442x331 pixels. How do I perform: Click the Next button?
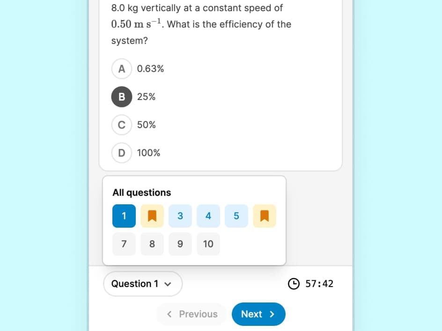[258, 314]
